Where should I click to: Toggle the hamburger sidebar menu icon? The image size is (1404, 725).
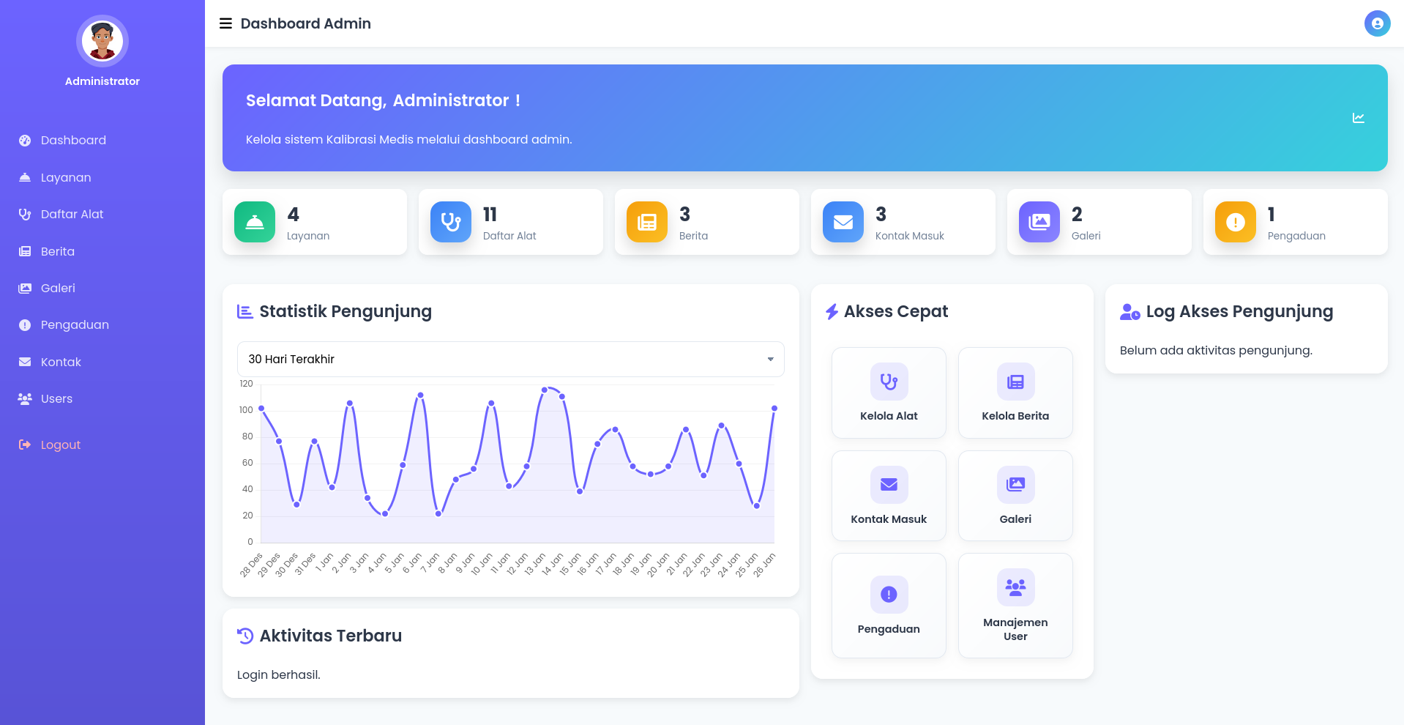(225, 23)
